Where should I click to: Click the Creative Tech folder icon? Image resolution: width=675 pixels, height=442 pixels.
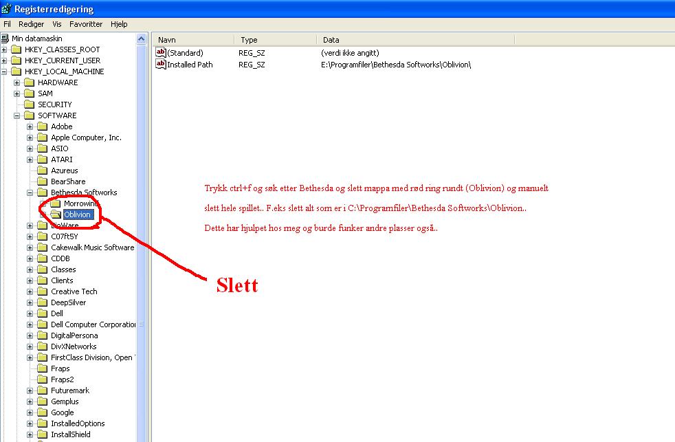tap(43, 291)
